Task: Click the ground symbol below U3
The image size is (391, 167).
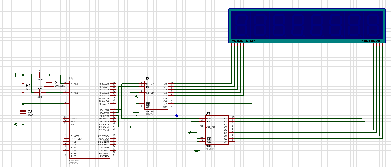Action: (x=197, y=151)
